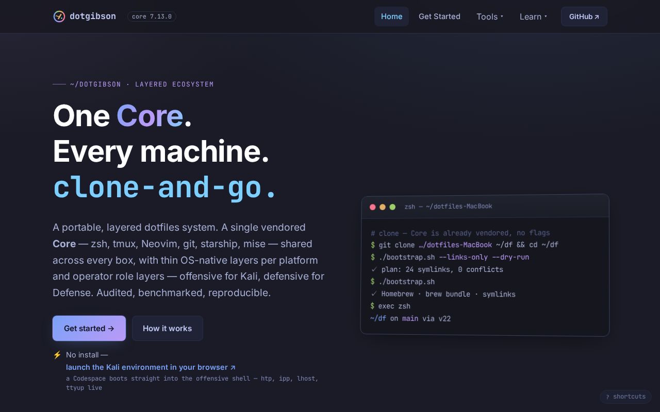Click the terminal title zsh — ~/dotfiles-MacBook
Image resolution: width=660 pixels, height=412 pixels.
click(448, 207)
